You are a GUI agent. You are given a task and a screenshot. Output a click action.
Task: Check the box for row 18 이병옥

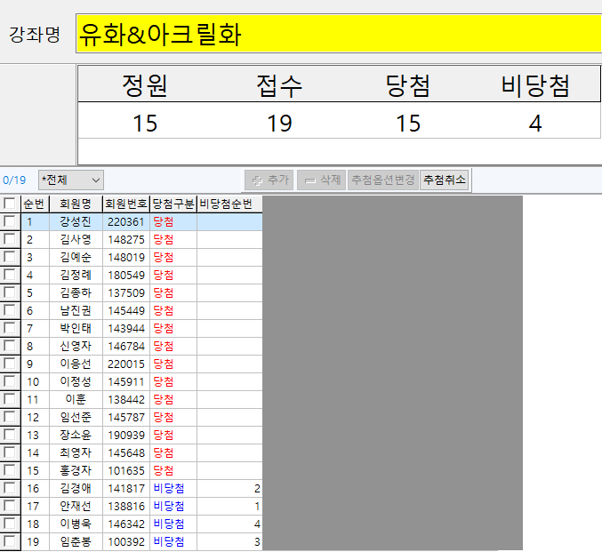coord(9,524)
